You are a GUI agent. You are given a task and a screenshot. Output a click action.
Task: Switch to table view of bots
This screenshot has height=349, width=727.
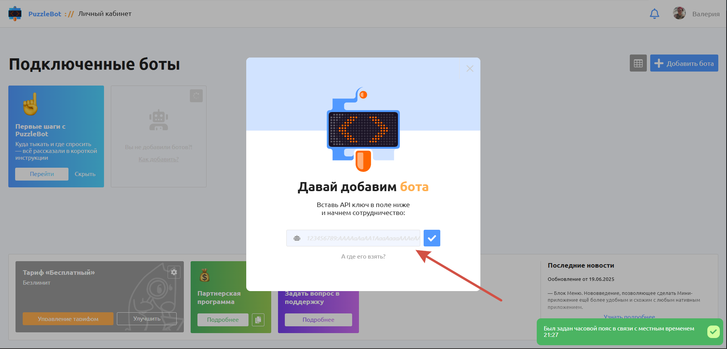tap(638, 63)
